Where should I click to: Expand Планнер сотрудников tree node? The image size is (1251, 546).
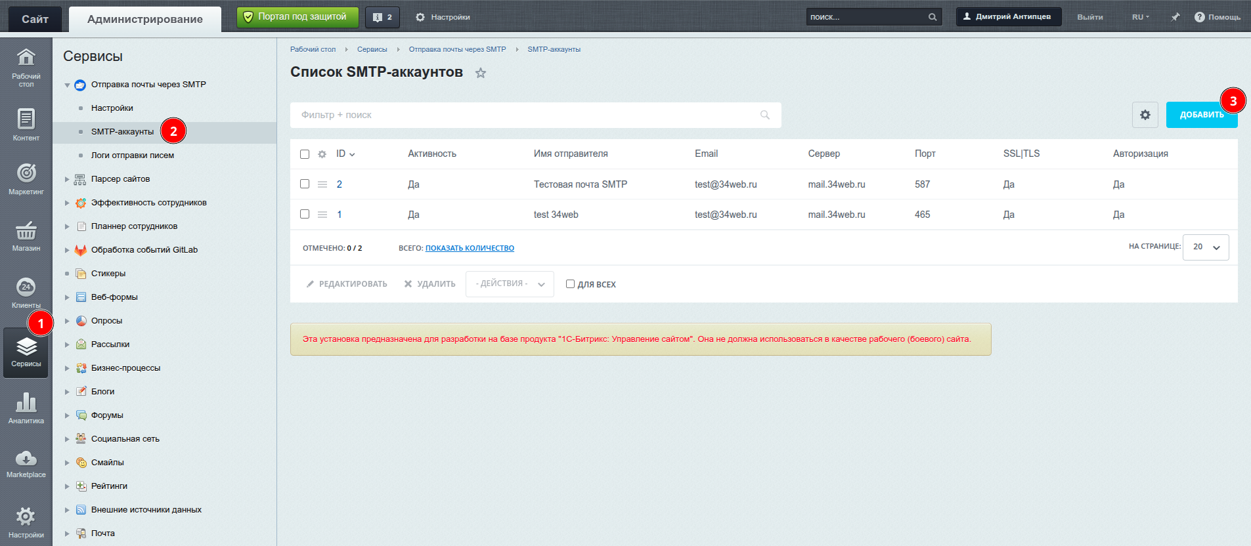[x=67, y=226]
